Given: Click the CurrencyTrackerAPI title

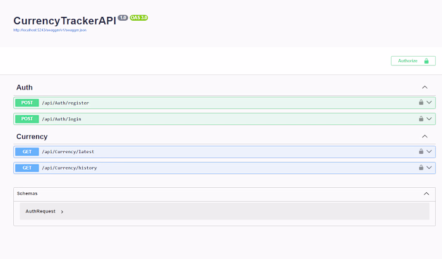Looking at the screenshot, I should click(65, 21).
